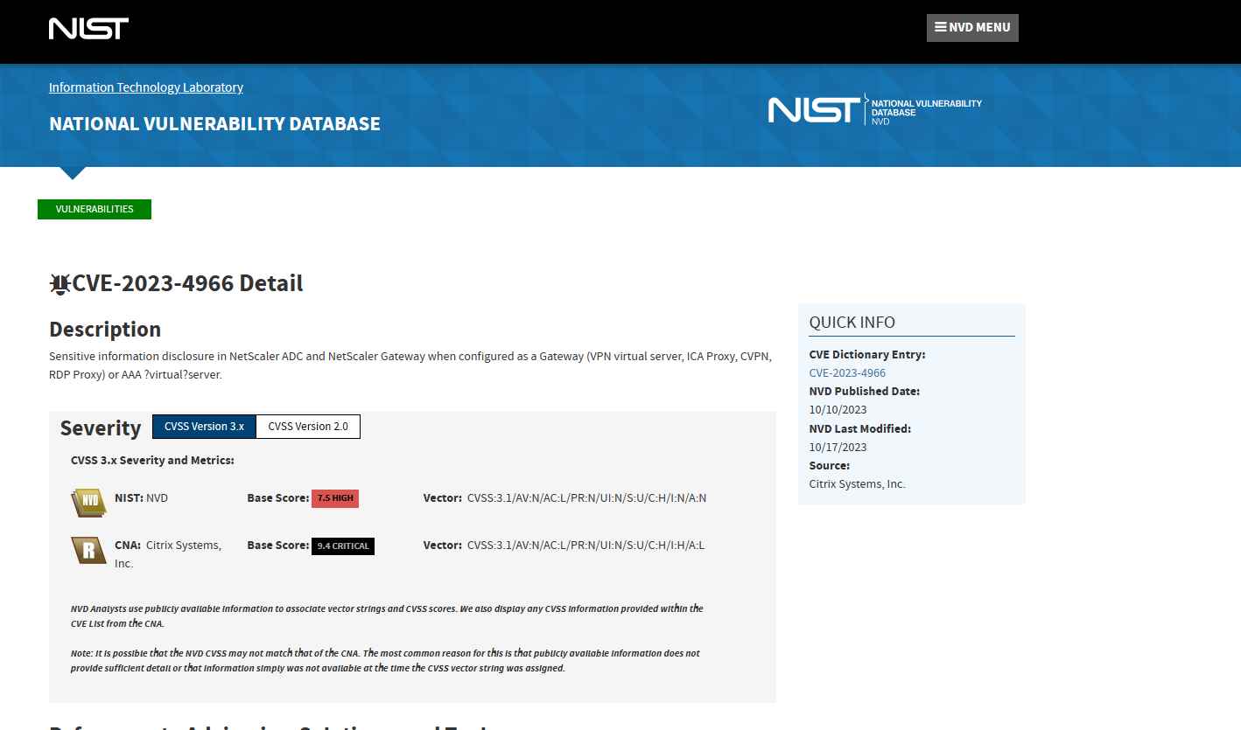Click the Source entry Citrix Systems, Inc.

[857, 483]
